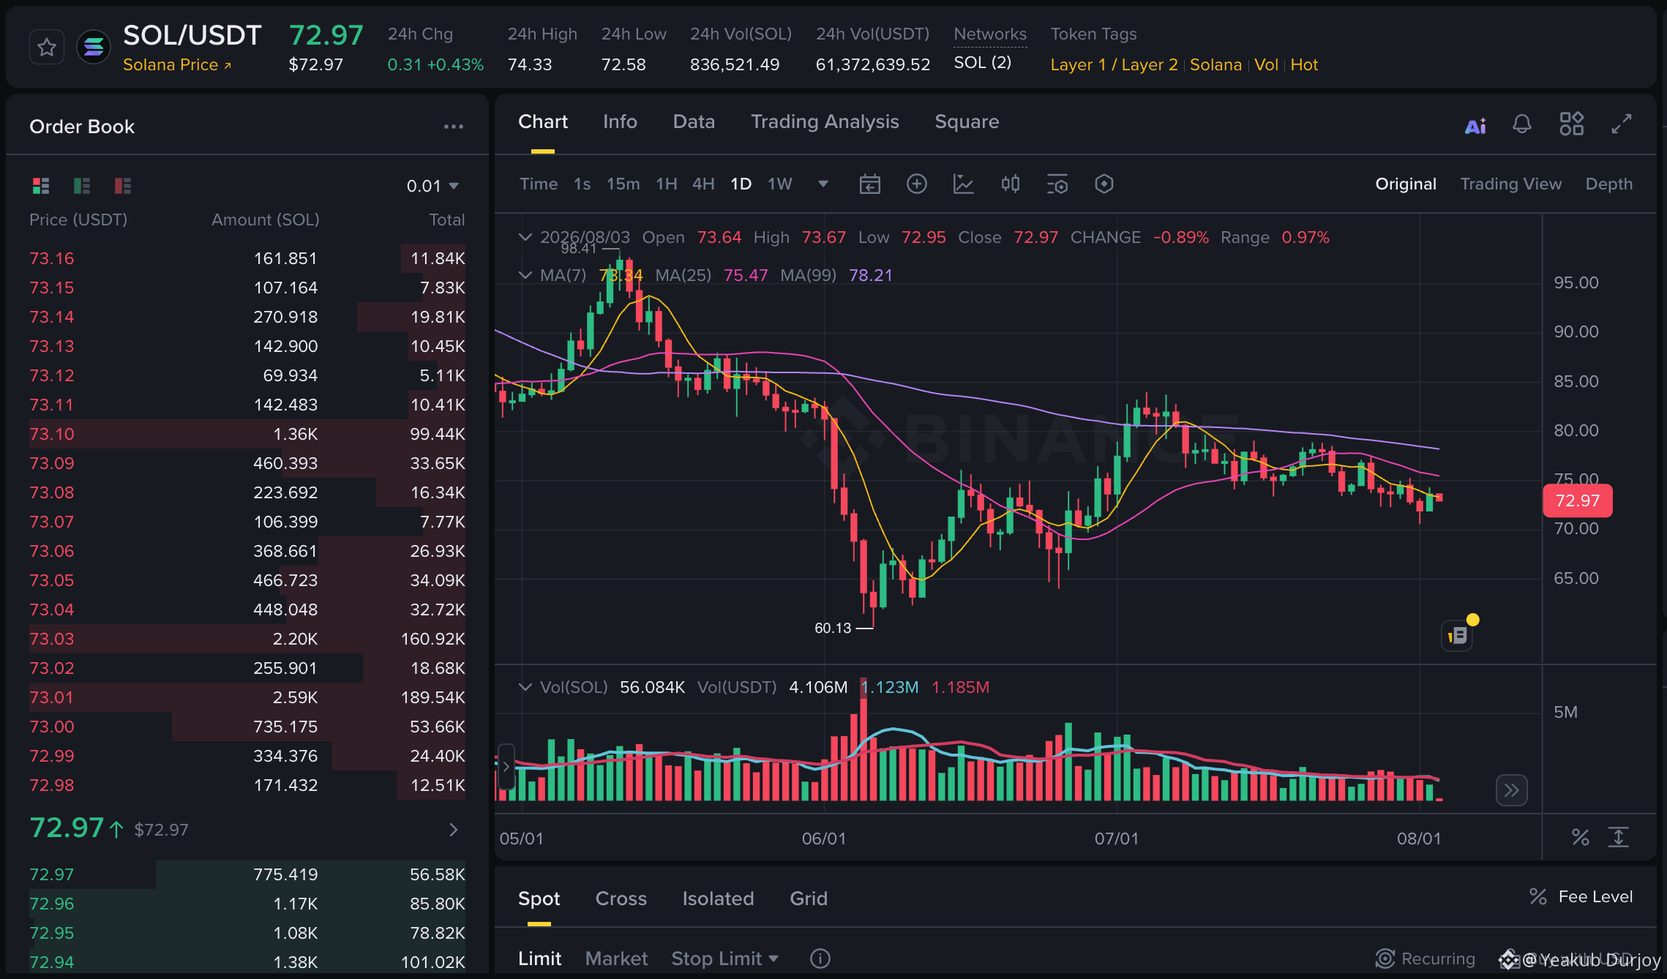Select the 72.97 bid price row
Viewport: 1667px width, 979px height.
[x=247, y=874]
